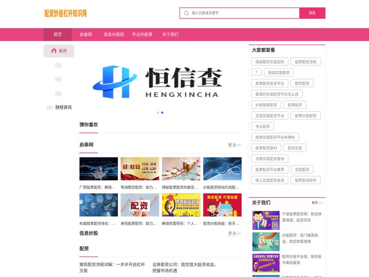369x277 pixels.
Task: Open thumbnail for 揭秘股票配资的最佳 article
Action: coord(181,169)
